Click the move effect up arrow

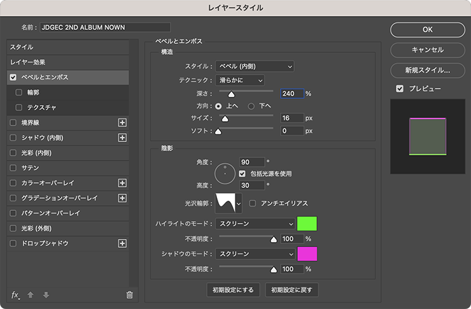pos(31,294)
